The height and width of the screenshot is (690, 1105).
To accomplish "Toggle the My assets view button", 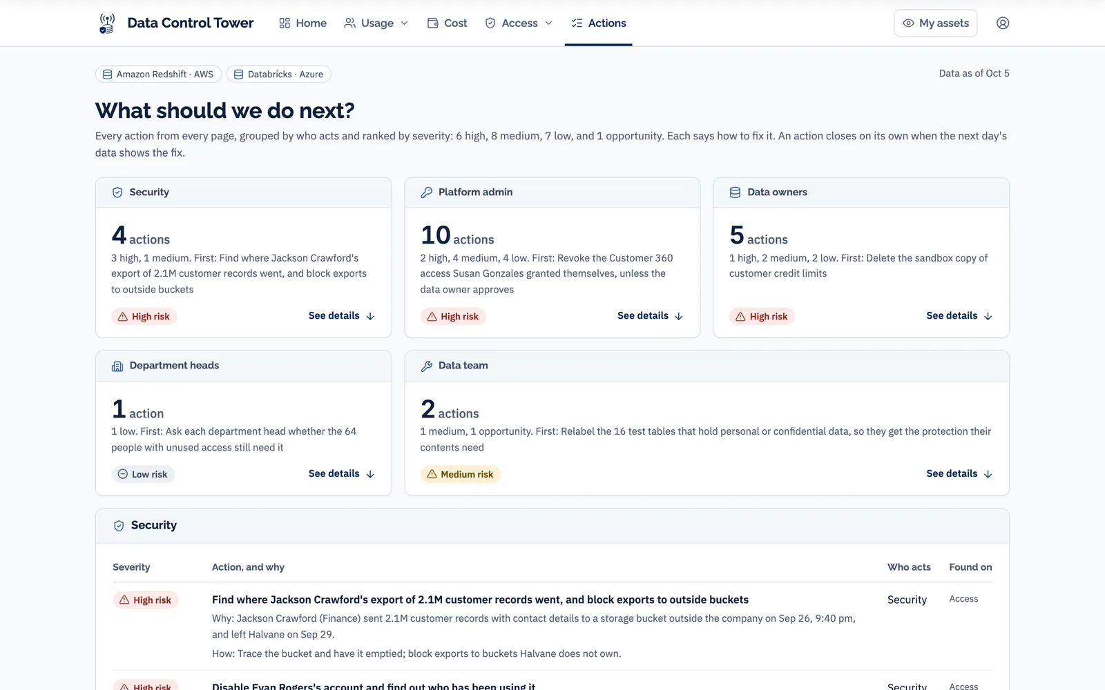I will tap(936, 23).
